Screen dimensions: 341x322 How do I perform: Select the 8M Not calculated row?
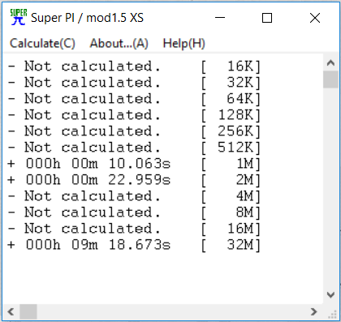tap(134, 213)
